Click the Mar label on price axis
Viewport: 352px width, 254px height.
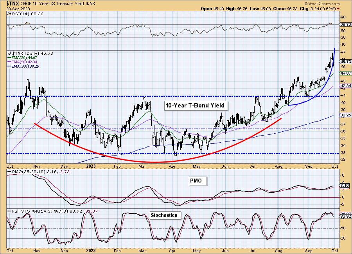(142, 166)
